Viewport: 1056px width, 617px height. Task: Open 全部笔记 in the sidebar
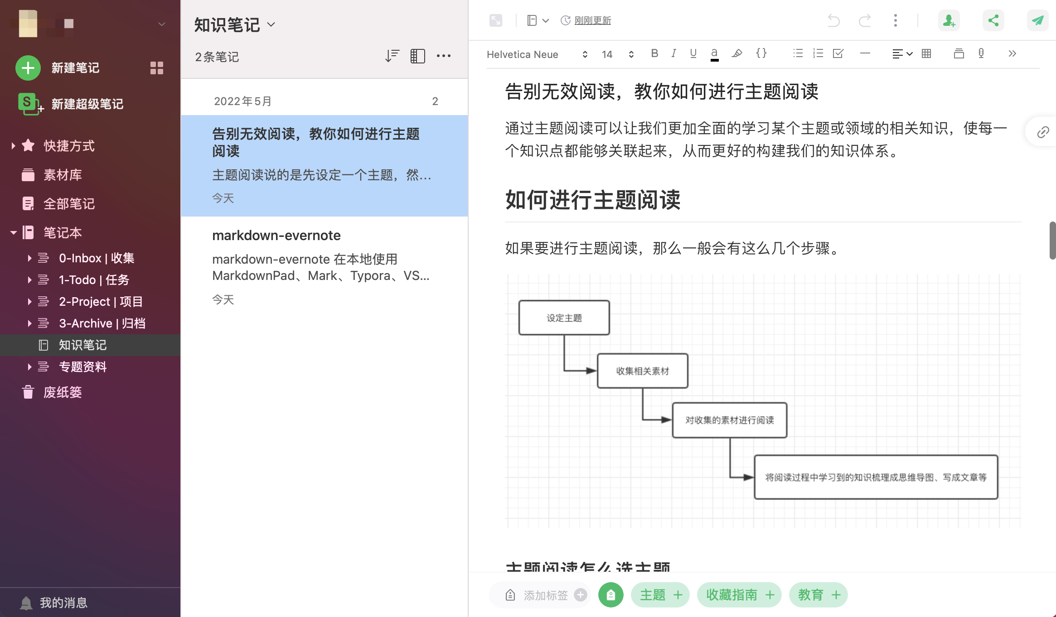[x=69, y=204]
